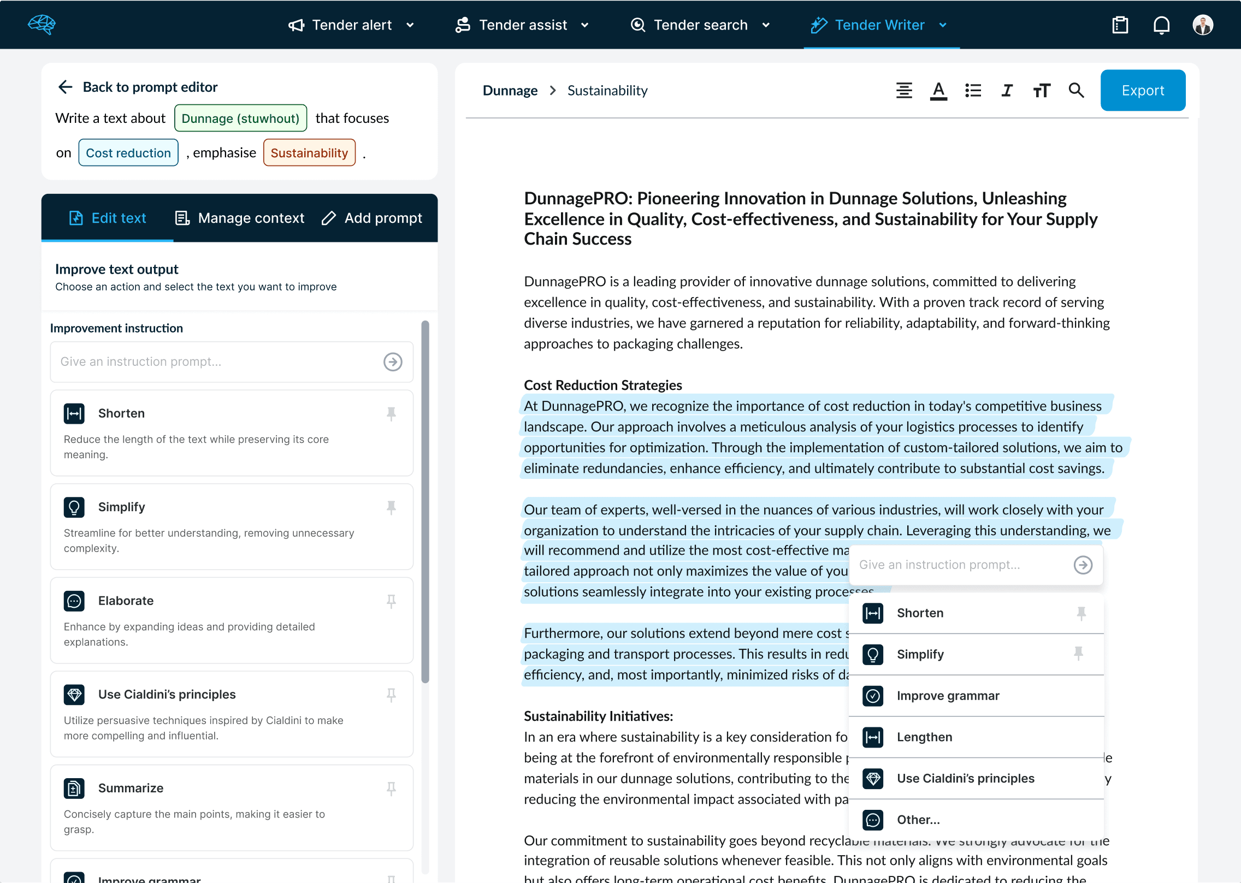The height and width of the screenshot is (883, 1241).
Task: Click the Dunnage breadcrumb
Action: [x=510, y=91]
